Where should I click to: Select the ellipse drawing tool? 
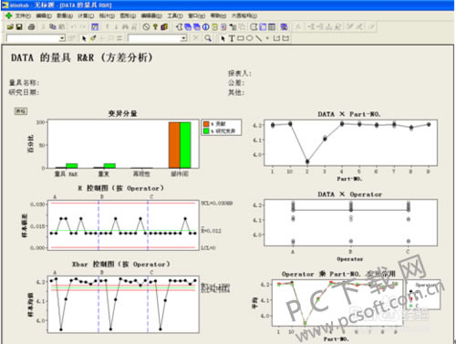click(249, 38)
